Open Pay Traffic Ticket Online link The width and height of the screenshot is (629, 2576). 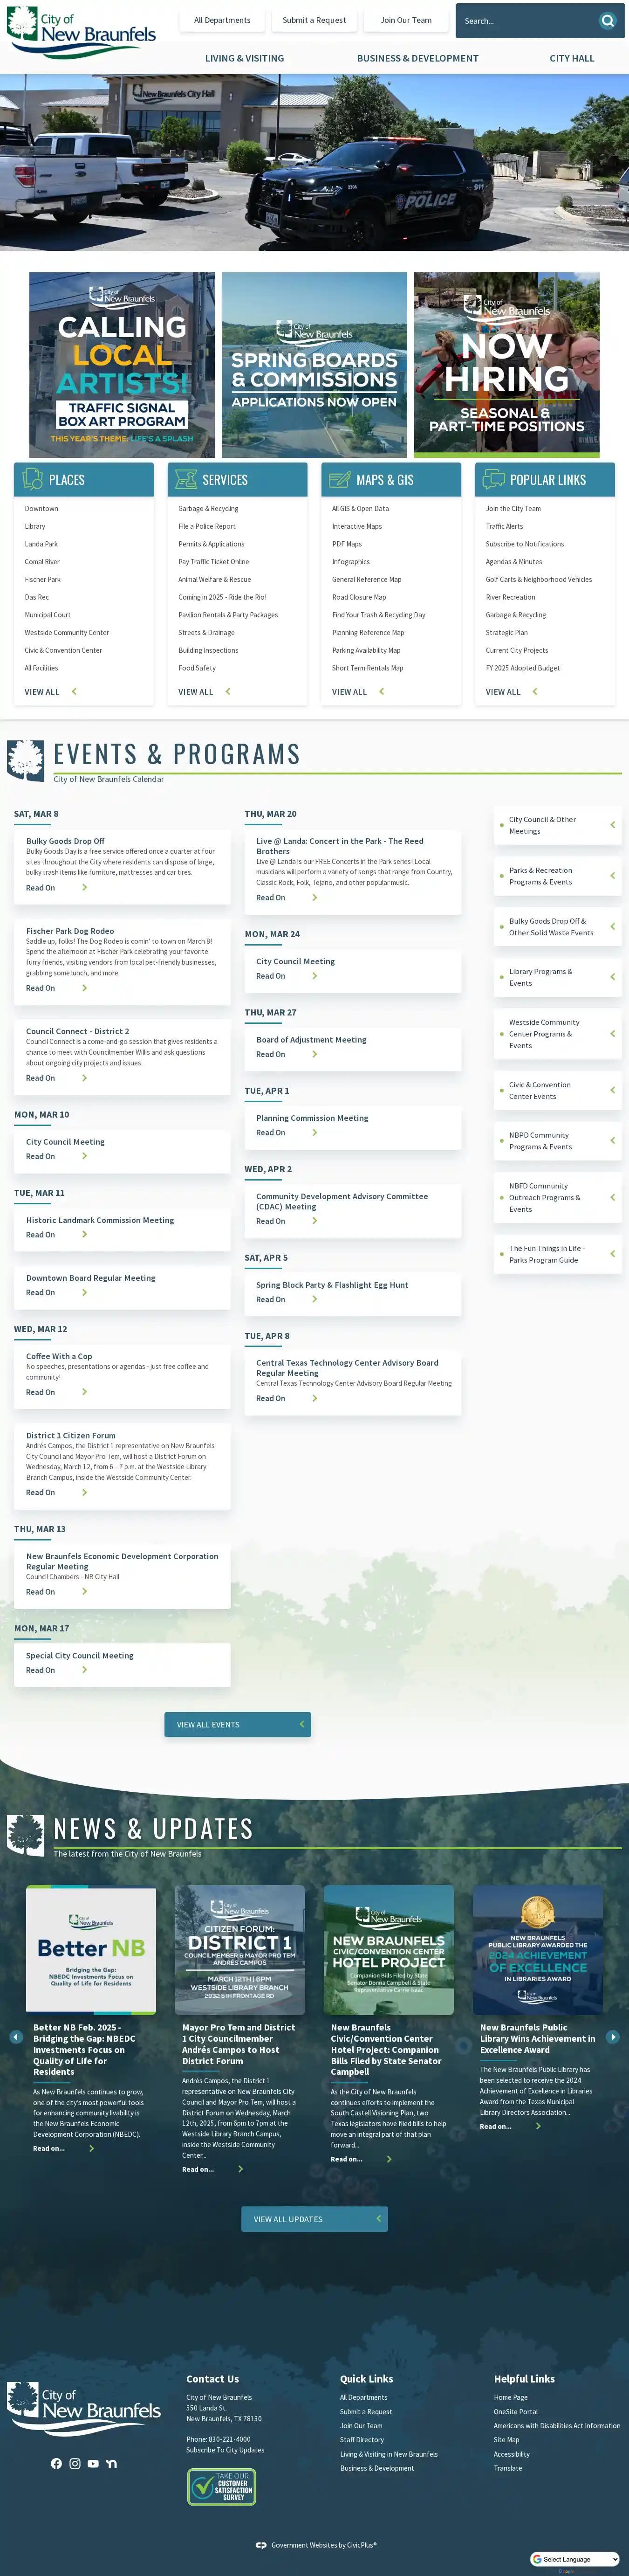[x=214, y=562]
